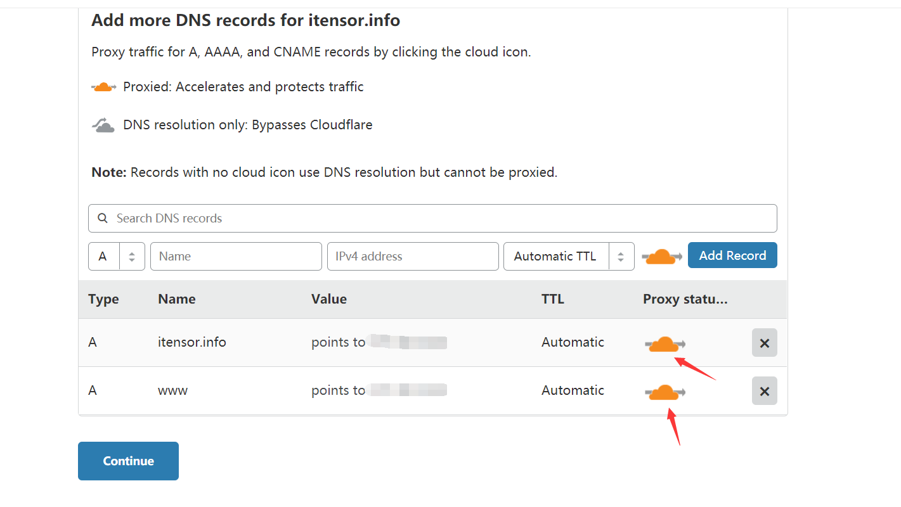Image resolution: width=901 pixels, height=507 pixels.
Task: Click the gray DNS-only legend cloud icon
Action: [103, 125]
